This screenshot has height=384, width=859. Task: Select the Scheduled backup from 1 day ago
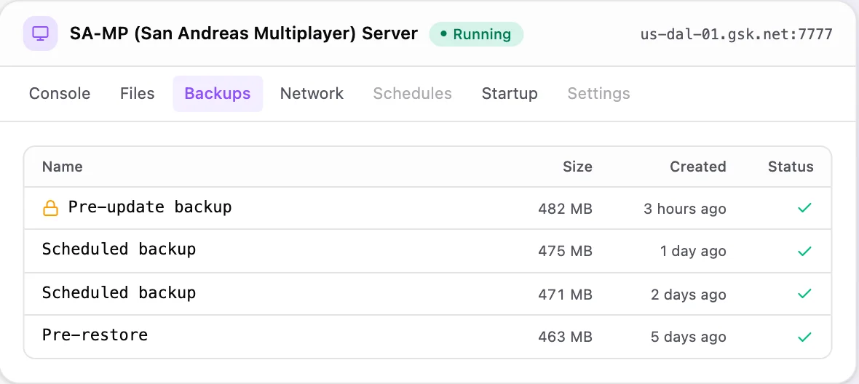coord(119,250)
